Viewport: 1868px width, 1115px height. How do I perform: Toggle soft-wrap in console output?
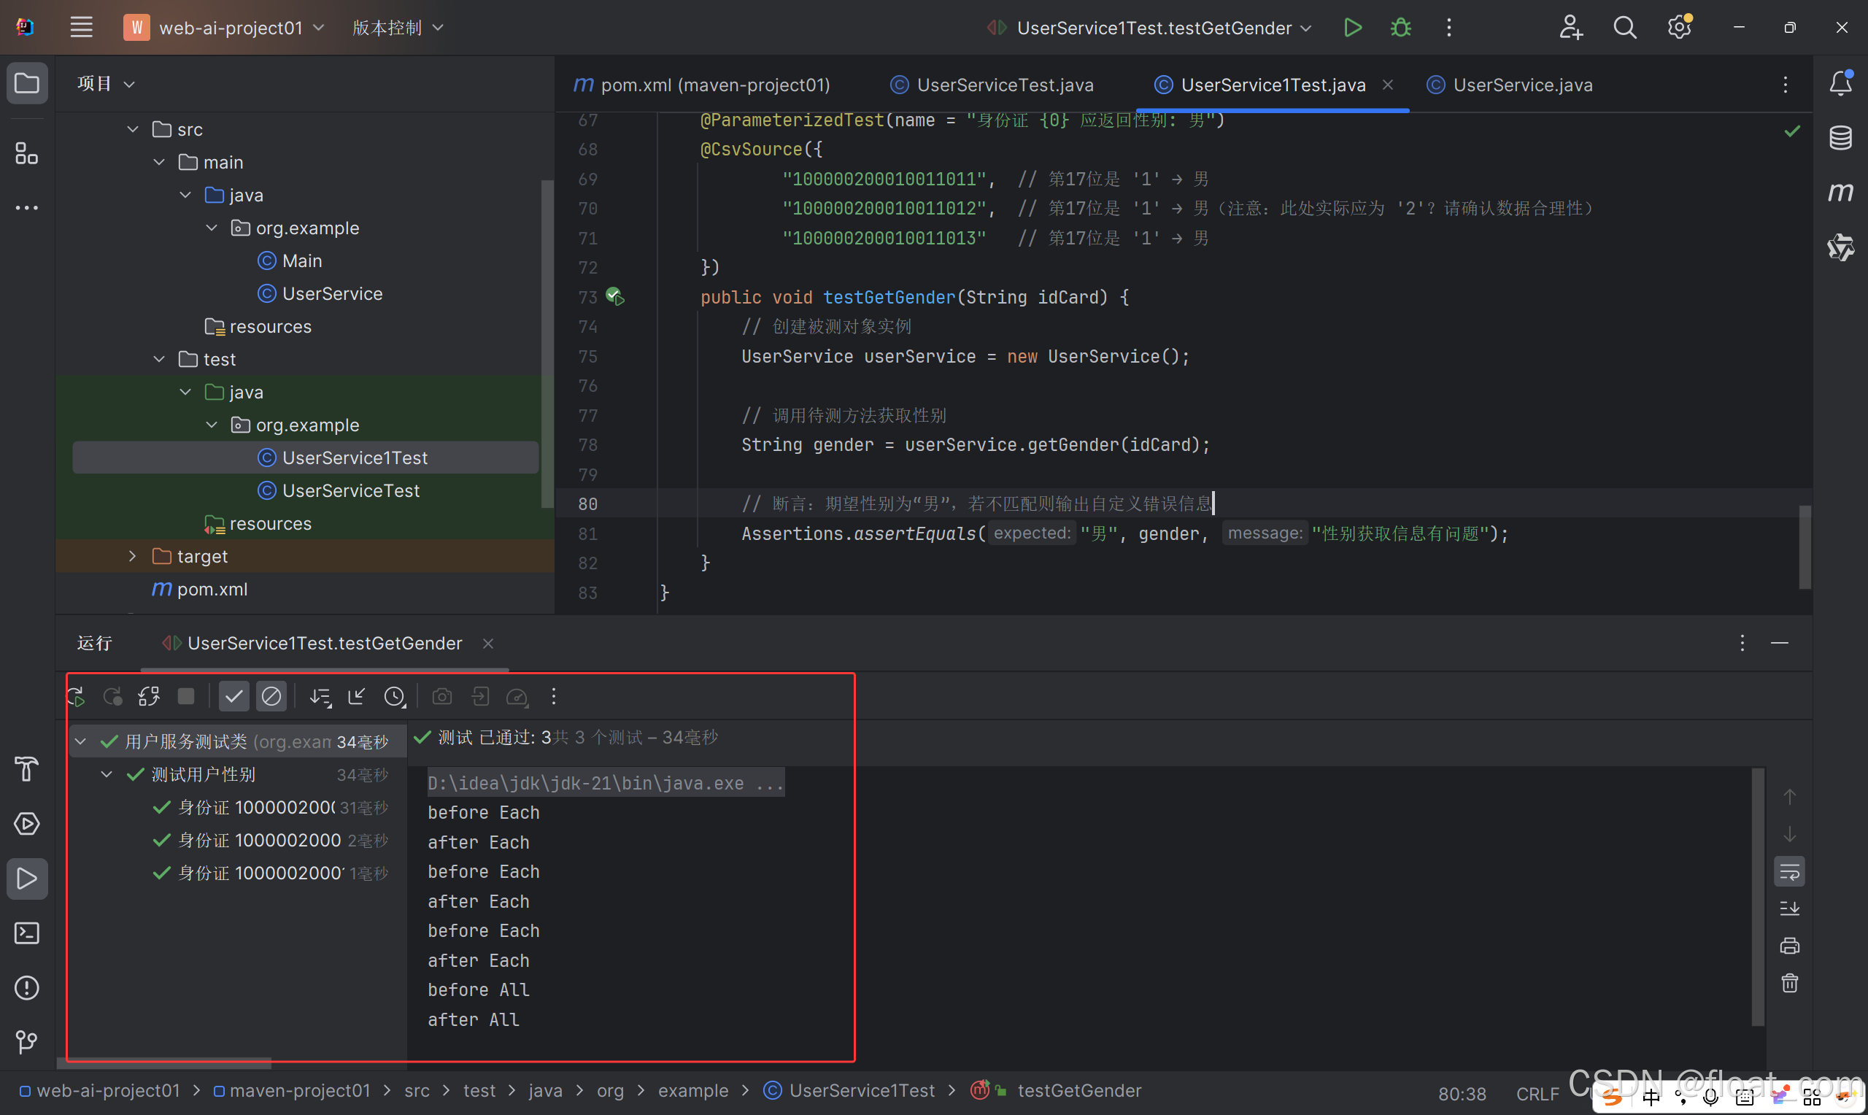tap(1789, 871)
